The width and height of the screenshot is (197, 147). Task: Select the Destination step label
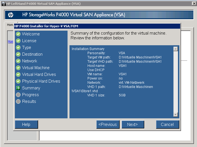(32, 54)
